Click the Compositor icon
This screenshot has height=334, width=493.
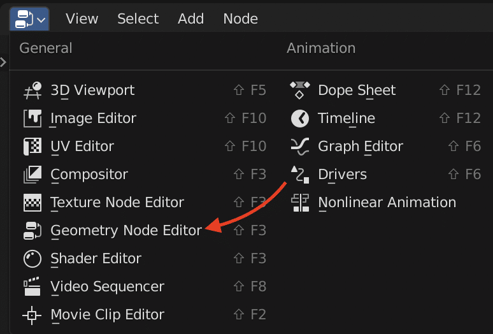click(x=32, y=174)
